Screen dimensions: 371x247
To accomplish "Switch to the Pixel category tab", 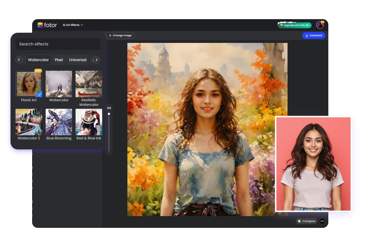I will click(59, 60).
